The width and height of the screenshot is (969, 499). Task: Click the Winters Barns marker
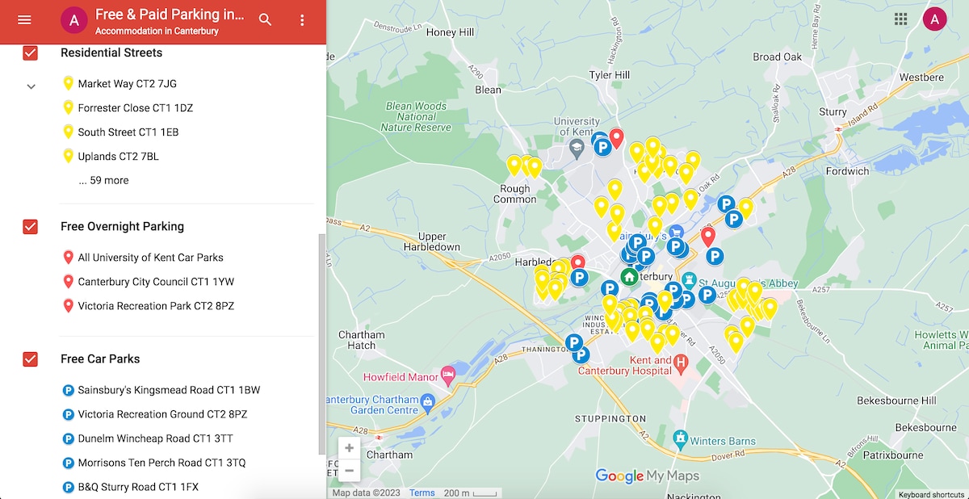680,440
